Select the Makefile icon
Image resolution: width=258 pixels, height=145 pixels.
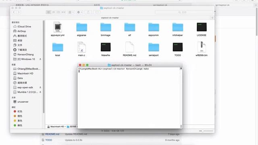click(x=106, y=47)
